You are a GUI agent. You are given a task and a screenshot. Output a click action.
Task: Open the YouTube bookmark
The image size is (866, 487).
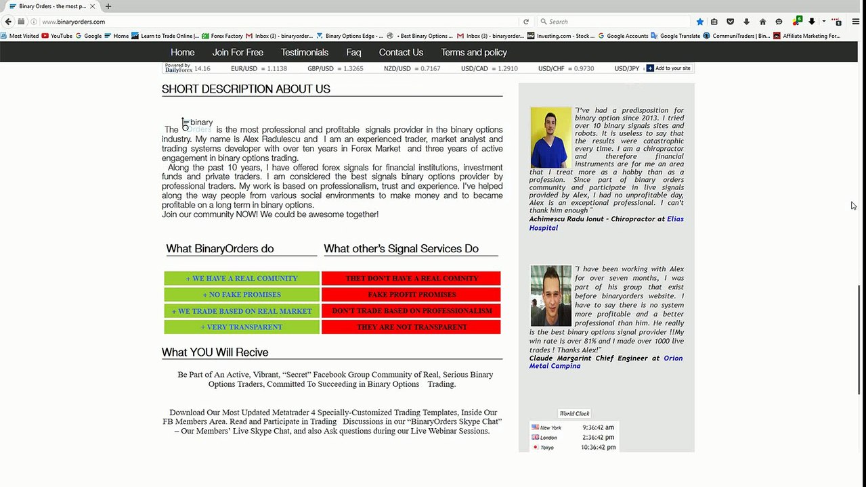click(x=57, y=36)
